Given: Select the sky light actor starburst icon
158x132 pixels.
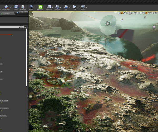Looking at the screenshot, I should pos(107,23).
